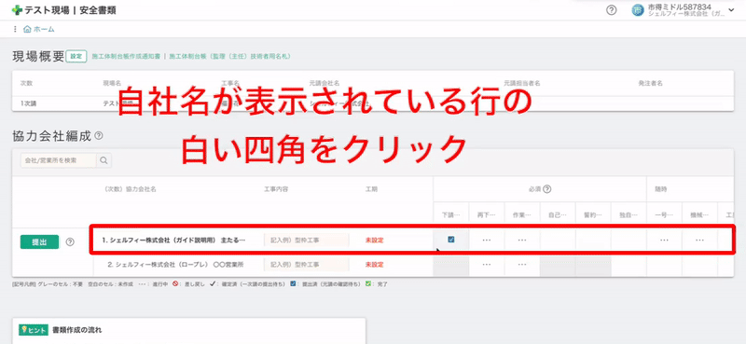
Task: Open row 1 一号 column ellipsis cell
Action: (x=664, y=241)
